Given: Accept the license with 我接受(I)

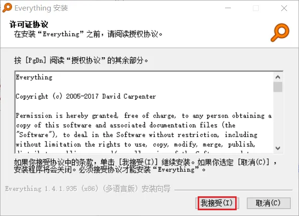Looking at the screenshot, I should [217, 203].
